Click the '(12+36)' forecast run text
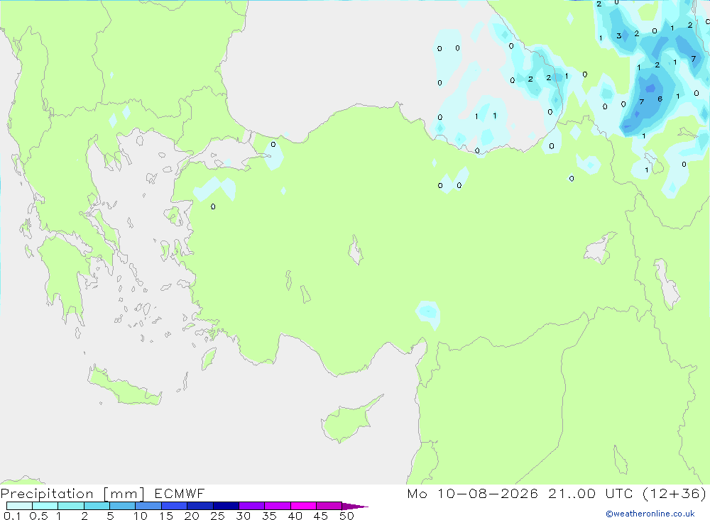Image resolution: width=710 pixels, height=520 pixels. point(674,493)
